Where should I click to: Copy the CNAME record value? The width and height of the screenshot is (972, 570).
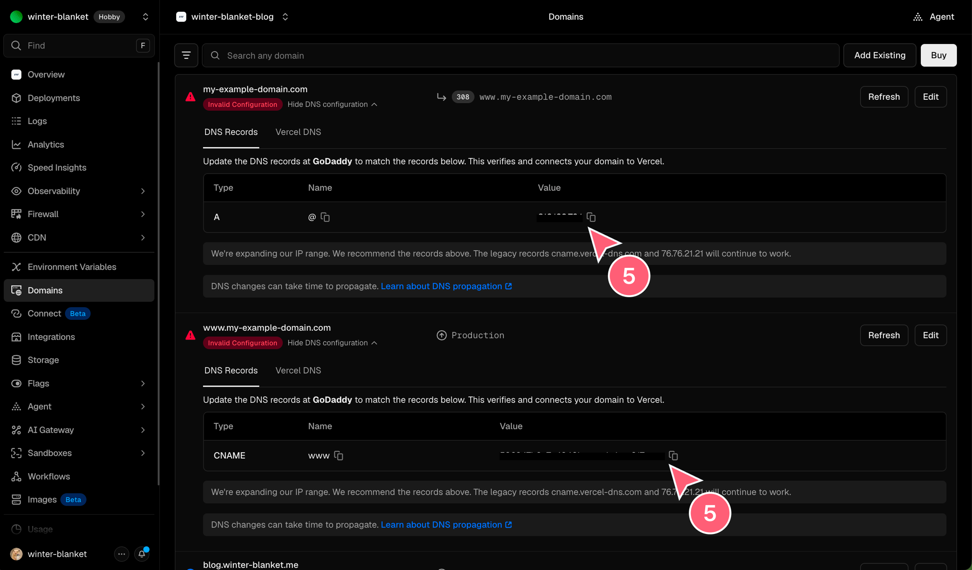click(x=673, y=456)
